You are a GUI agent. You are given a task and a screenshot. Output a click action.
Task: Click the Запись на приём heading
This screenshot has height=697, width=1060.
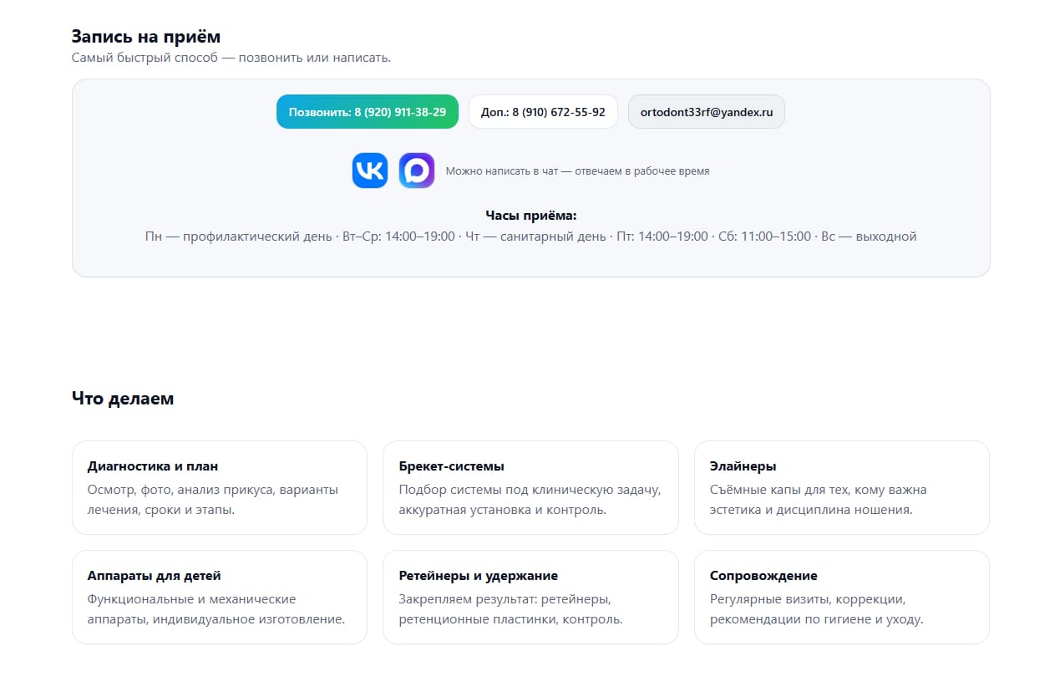[145, 36]
